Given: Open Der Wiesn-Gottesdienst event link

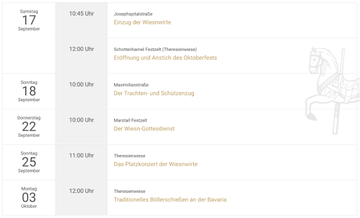Looking at the screenshot, I should pyautogui.click(x=144, y=129).
